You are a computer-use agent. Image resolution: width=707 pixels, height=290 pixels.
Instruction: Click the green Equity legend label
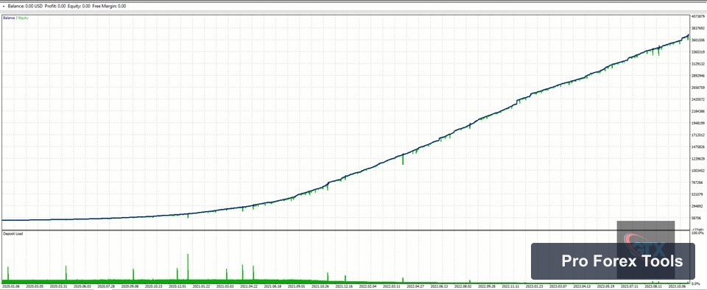[23, 18]
